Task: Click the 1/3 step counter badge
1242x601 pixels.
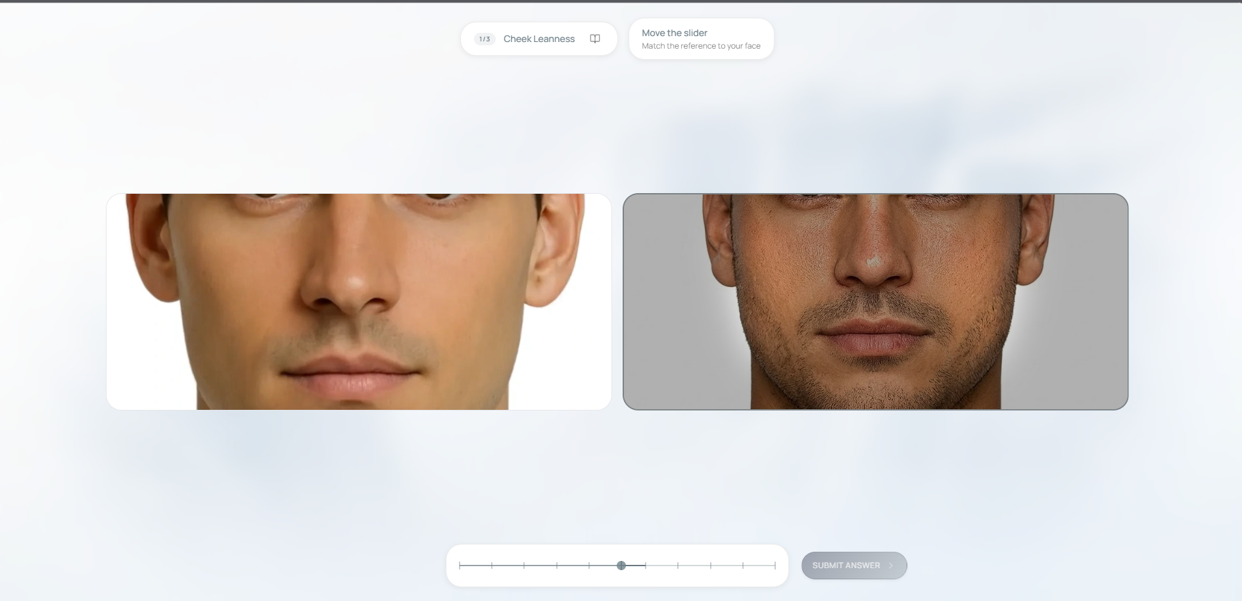Action: [485, 39]
